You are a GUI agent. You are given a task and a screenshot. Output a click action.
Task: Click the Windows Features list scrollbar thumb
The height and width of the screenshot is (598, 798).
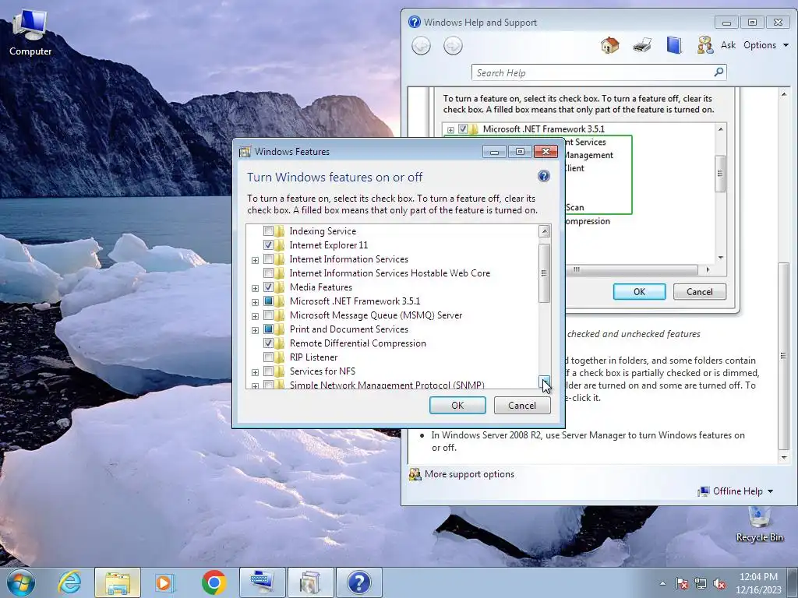click(544, 273)
